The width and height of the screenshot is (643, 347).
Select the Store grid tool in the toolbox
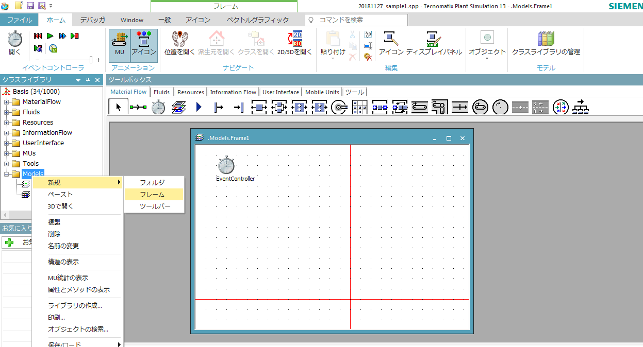point(359,107)
